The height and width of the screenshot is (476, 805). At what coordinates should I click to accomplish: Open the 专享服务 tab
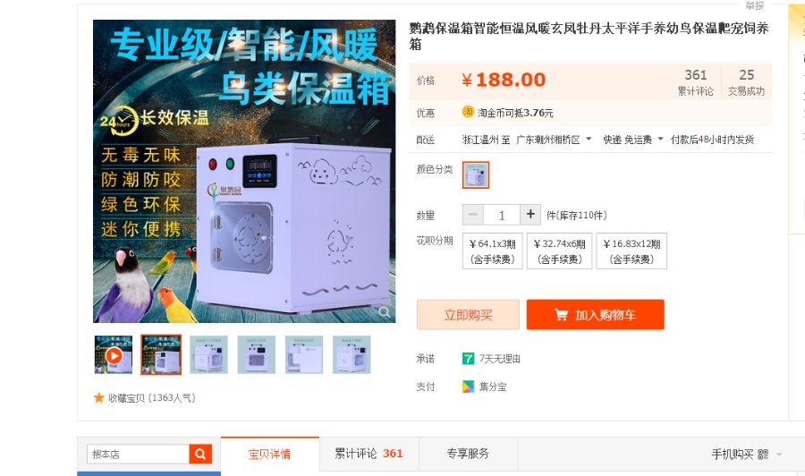[468, 454]
